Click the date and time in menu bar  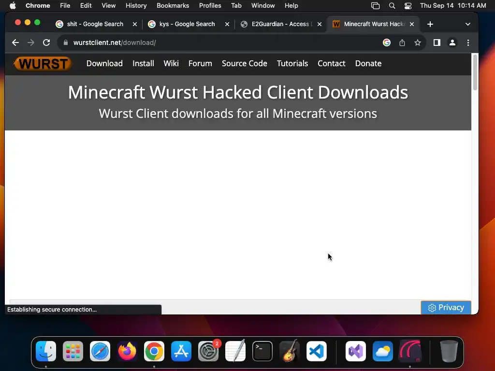coord(452,6)
